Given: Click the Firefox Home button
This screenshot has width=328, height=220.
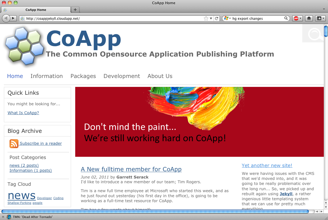Looking at the screenshot, I should [x=309, y=18].
